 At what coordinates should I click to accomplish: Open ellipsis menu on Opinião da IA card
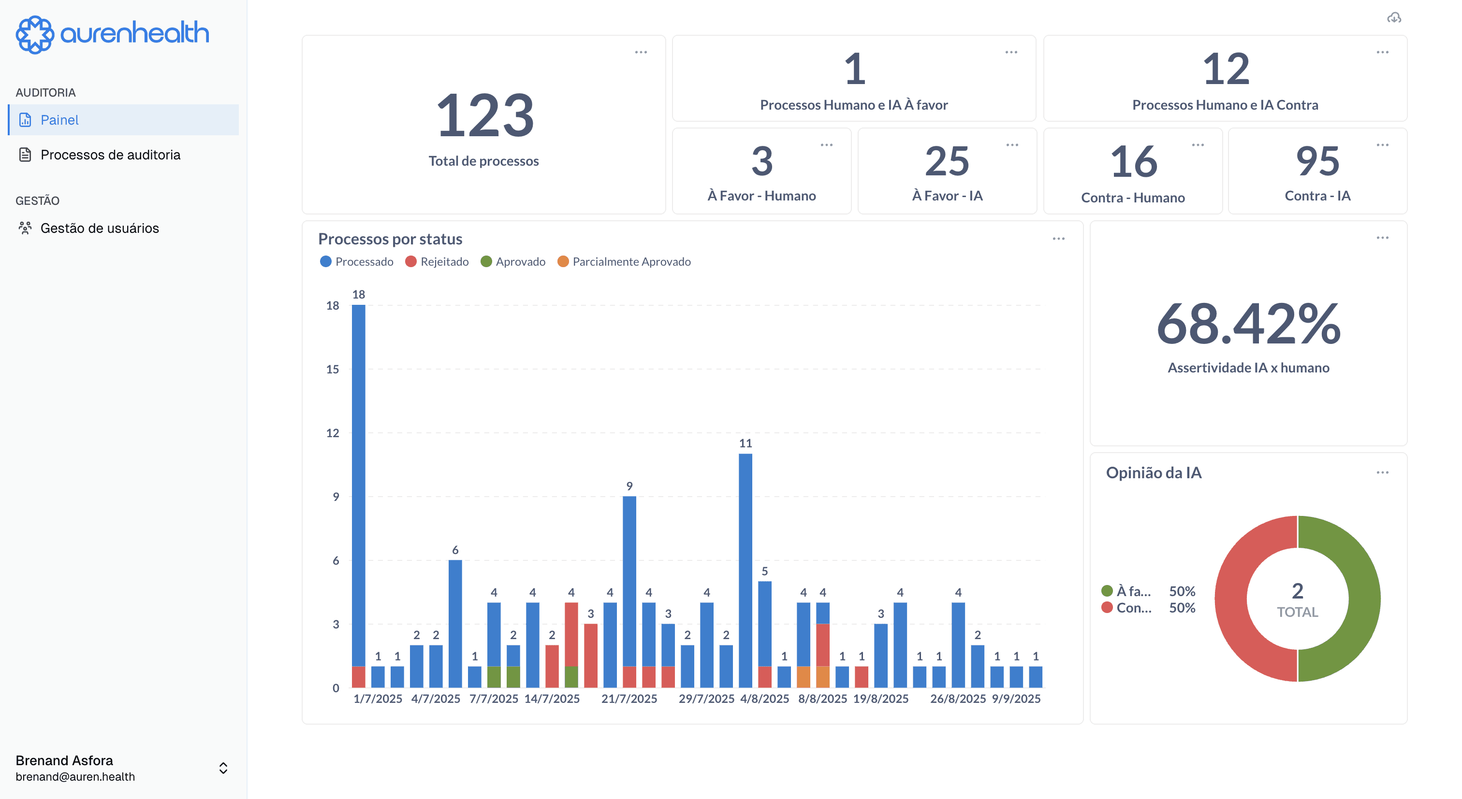[1383, 472]
